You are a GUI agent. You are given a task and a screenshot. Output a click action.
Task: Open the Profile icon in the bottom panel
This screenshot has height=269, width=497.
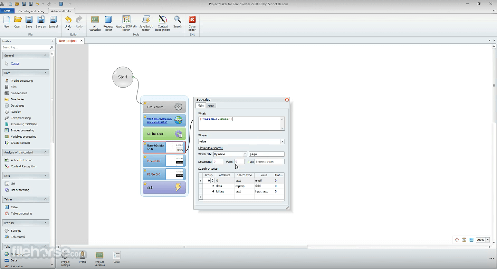click(x=83, y=257)
